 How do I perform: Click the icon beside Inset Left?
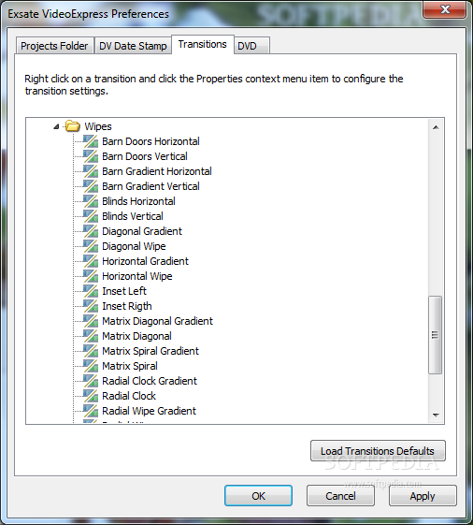click(x=91, y=291)
